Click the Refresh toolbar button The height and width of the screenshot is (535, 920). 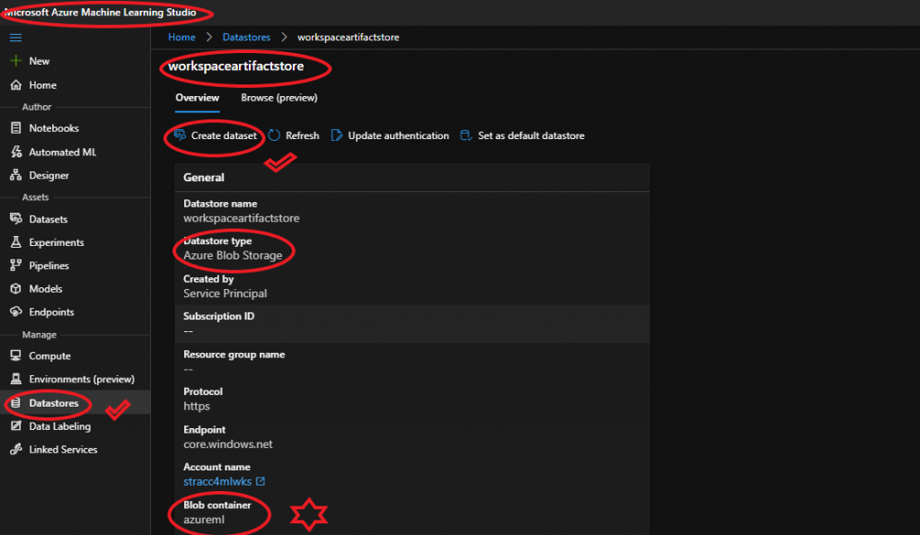pyautogui.click(x=294, y=136)
